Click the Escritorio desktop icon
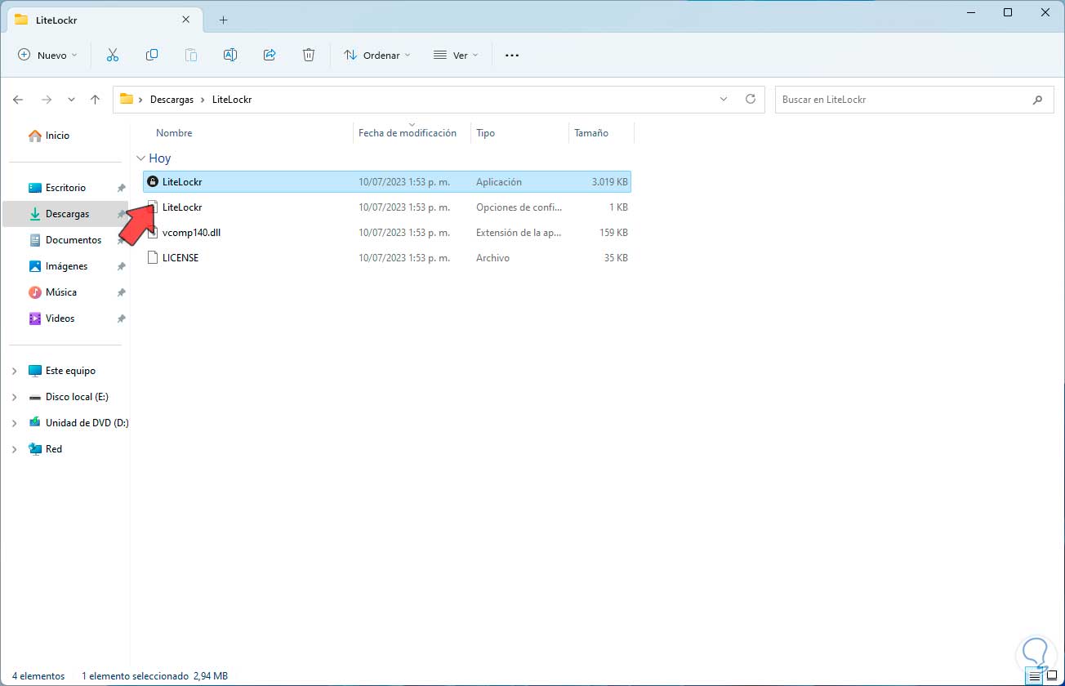The image size is (1065, 686). 34,188
